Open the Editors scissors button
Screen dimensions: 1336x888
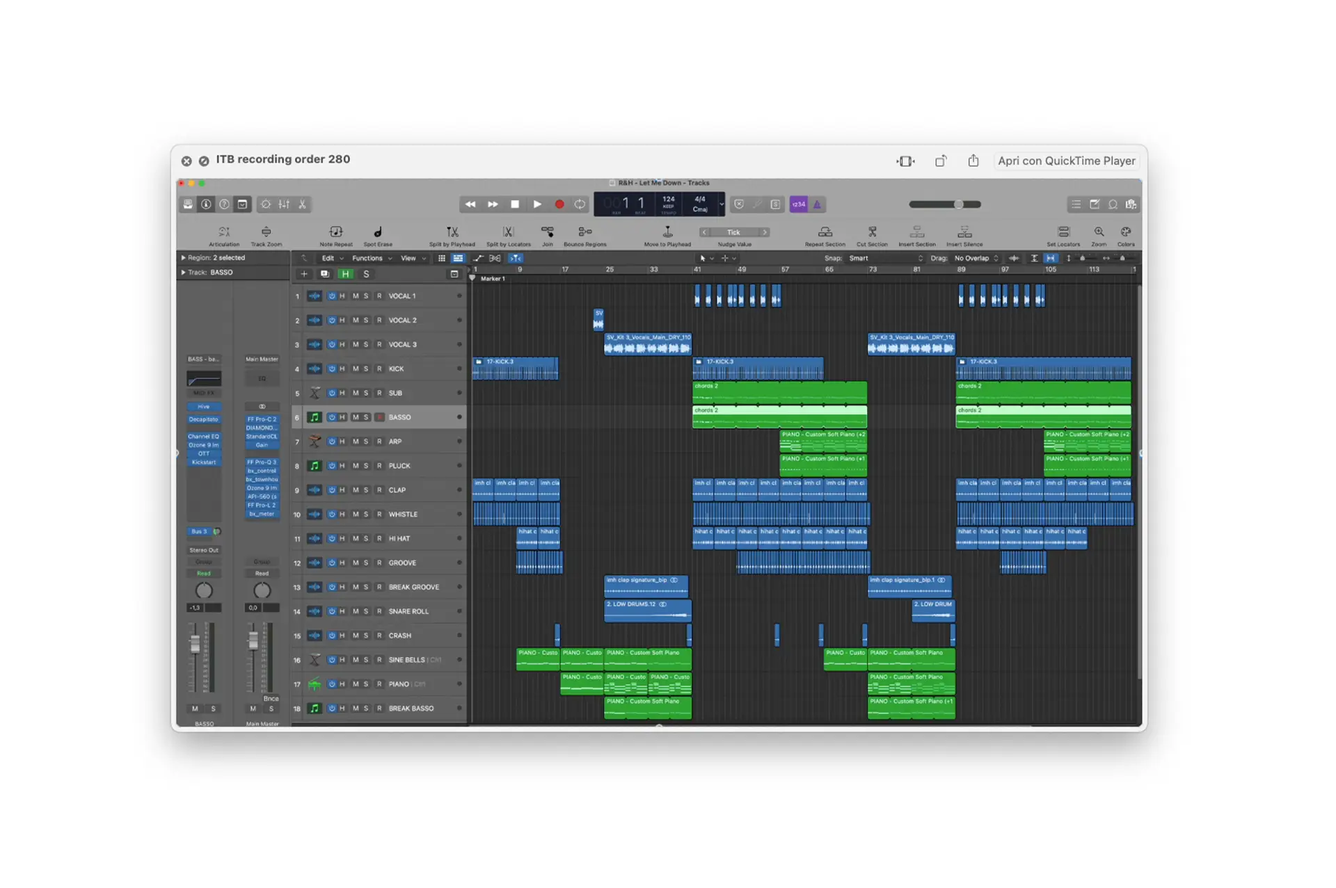[302, 204]
